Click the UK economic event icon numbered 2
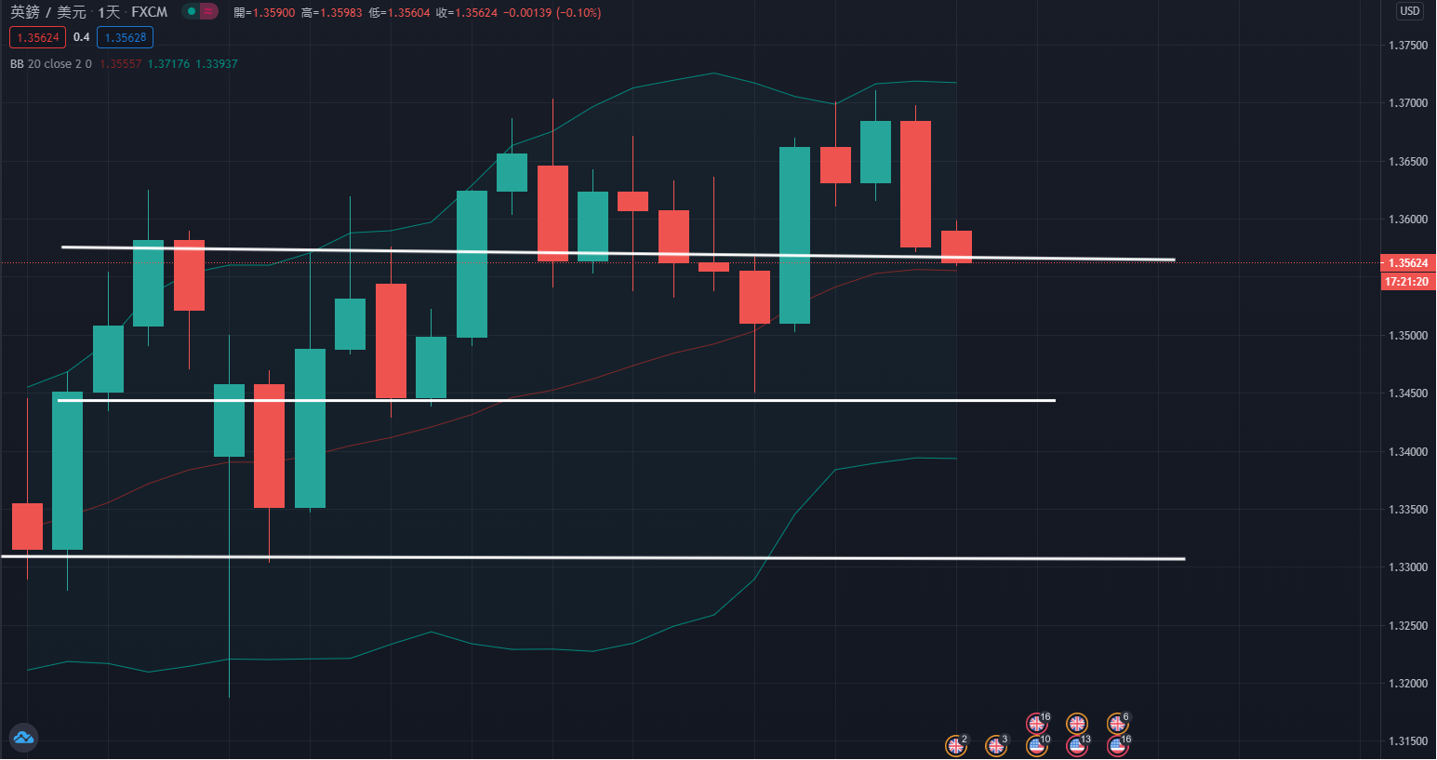The image size is (1437, 760). pyautogui.click(x=955, y=745)
